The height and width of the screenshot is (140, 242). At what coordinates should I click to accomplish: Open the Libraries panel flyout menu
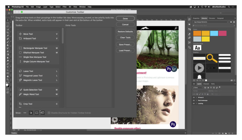[x=235, y=18]
